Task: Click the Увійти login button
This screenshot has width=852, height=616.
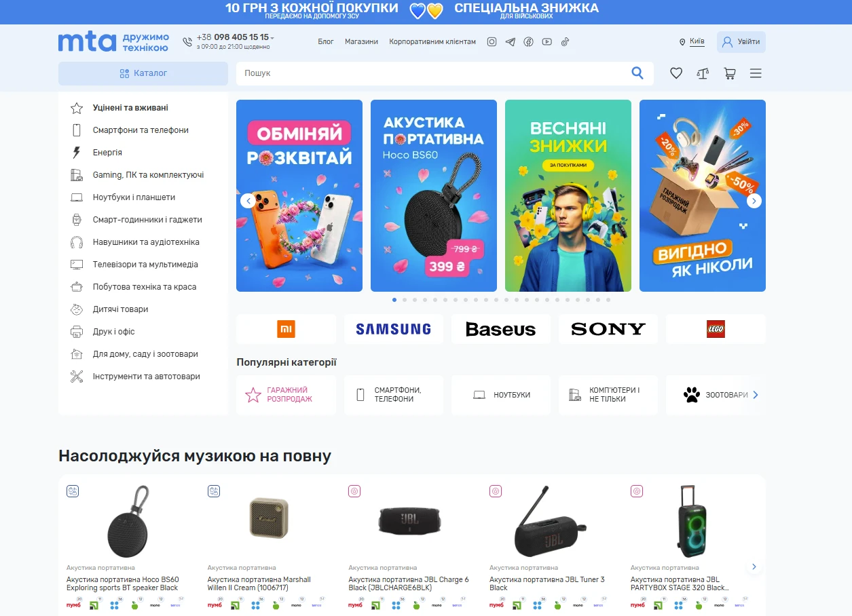Action: click(x=741, y=42)
